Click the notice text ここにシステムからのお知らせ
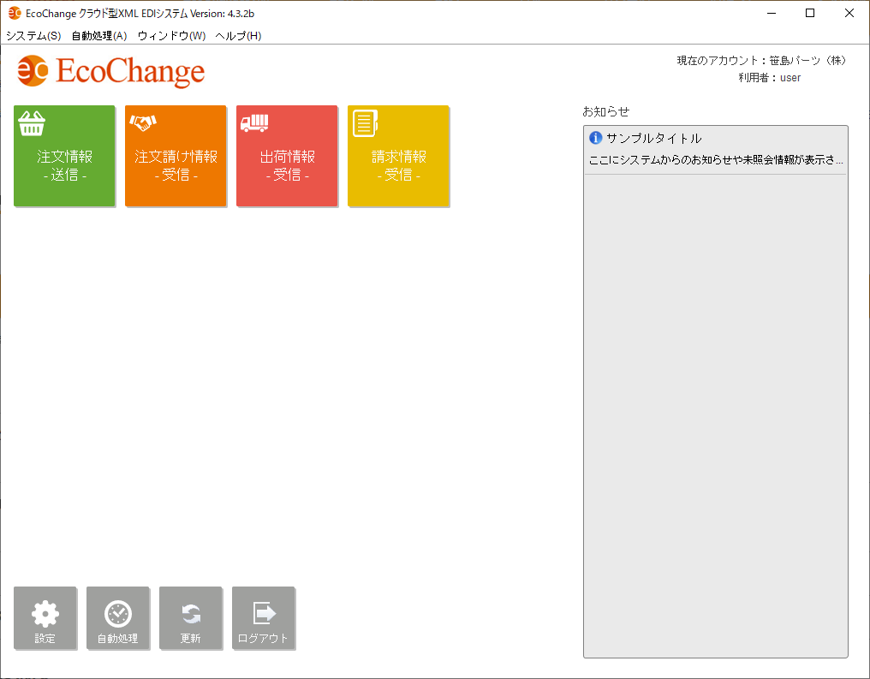The image size is (870, 679). click(x=715, y=160)
